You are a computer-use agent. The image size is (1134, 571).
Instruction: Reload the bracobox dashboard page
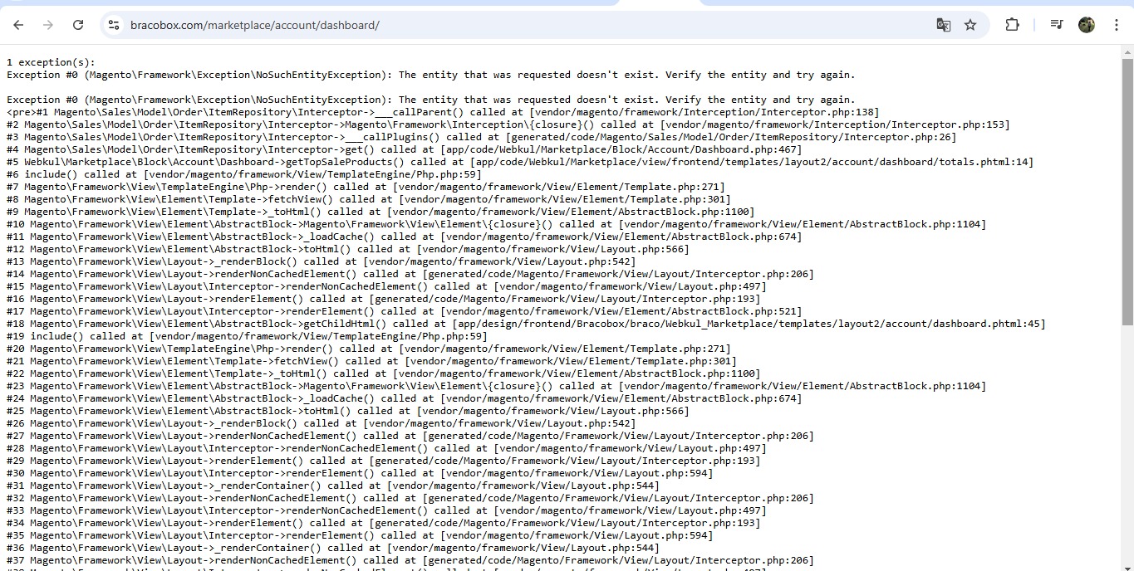click(x=78, y=25)
